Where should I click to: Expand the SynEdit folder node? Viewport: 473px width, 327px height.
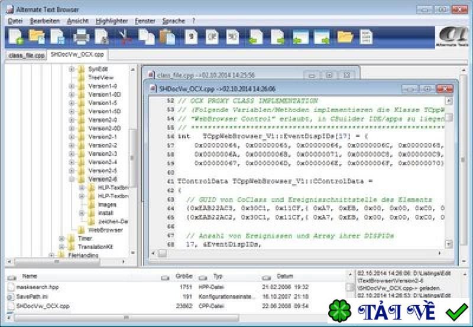pos(72,69)
